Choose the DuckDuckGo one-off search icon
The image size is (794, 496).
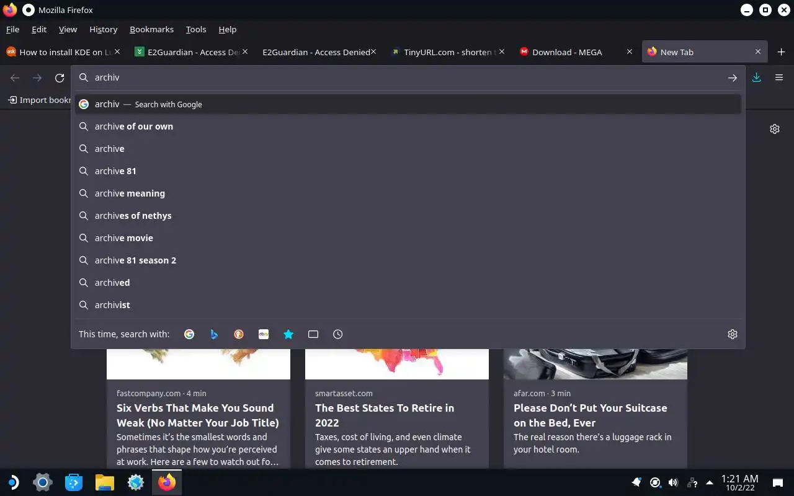click(x=239, y=334)
